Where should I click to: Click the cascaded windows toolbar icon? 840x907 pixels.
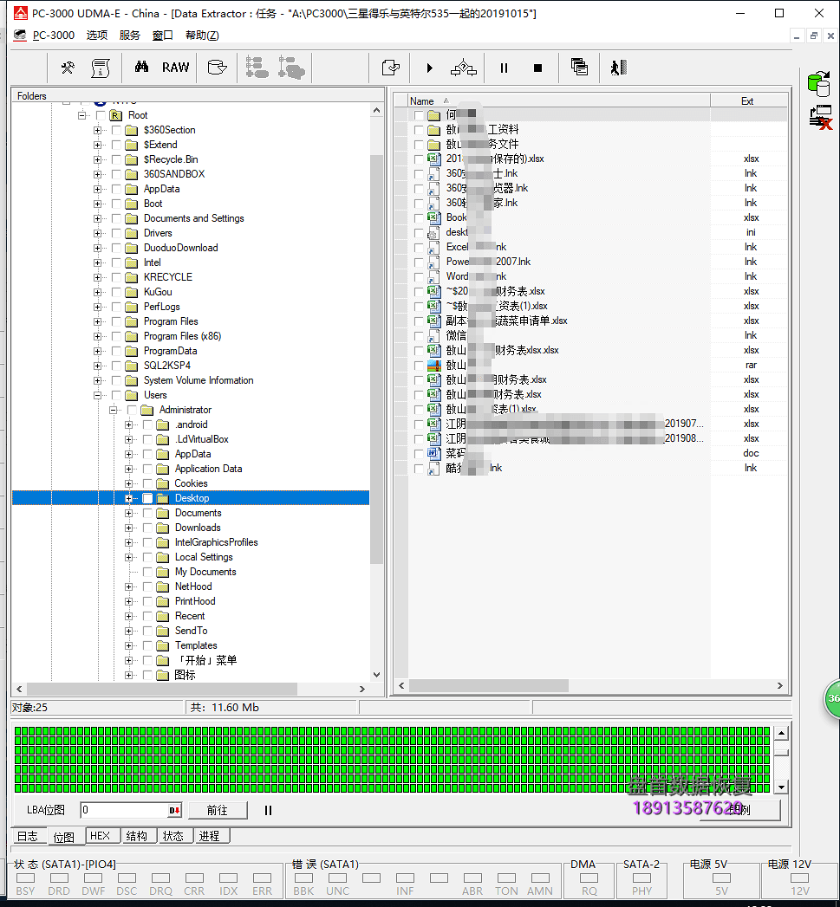(579, 67)
